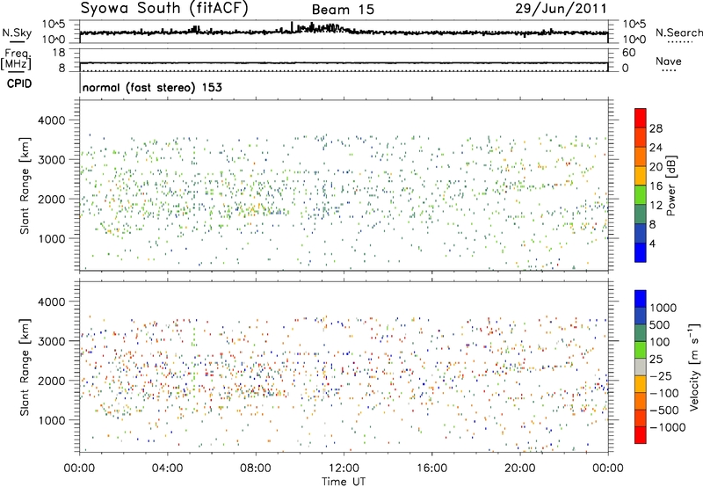
Task: Click the 'Freq. [MHz]' label
Action: pyautogui.click(x=17, y=59)
